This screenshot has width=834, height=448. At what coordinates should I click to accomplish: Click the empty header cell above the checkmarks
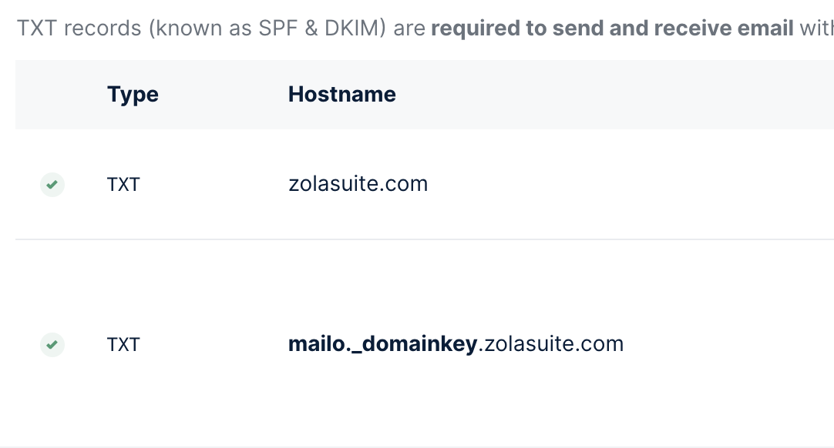(x=52, y=95)
